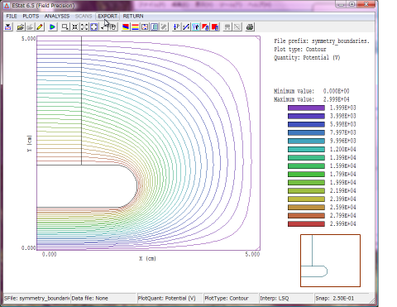Click the 1.799E+04 green legend swatch

(x=306, y=174)
